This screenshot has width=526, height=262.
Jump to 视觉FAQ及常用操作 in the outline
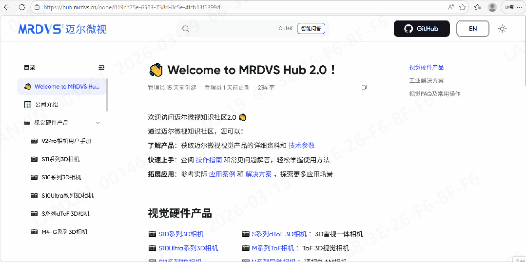point(435,94)
